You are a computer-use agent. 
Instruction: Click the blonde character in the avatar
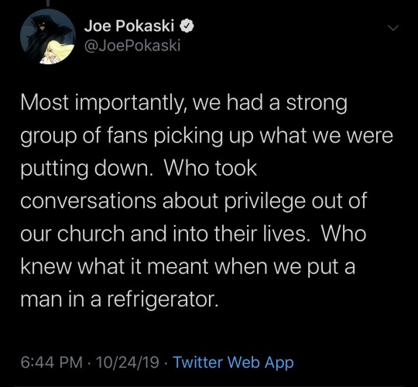pyautogui.click(x=56, y=53)
